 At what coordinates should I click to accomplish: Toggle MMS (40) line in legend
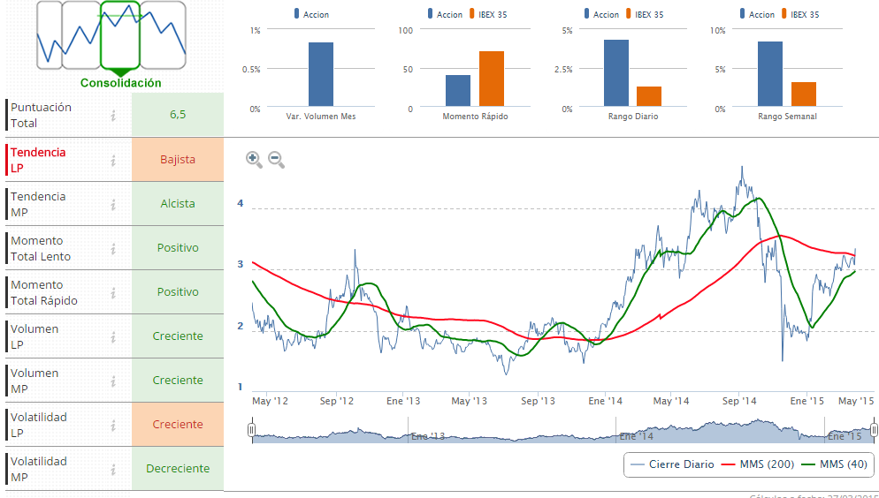(x=832, y=464)
